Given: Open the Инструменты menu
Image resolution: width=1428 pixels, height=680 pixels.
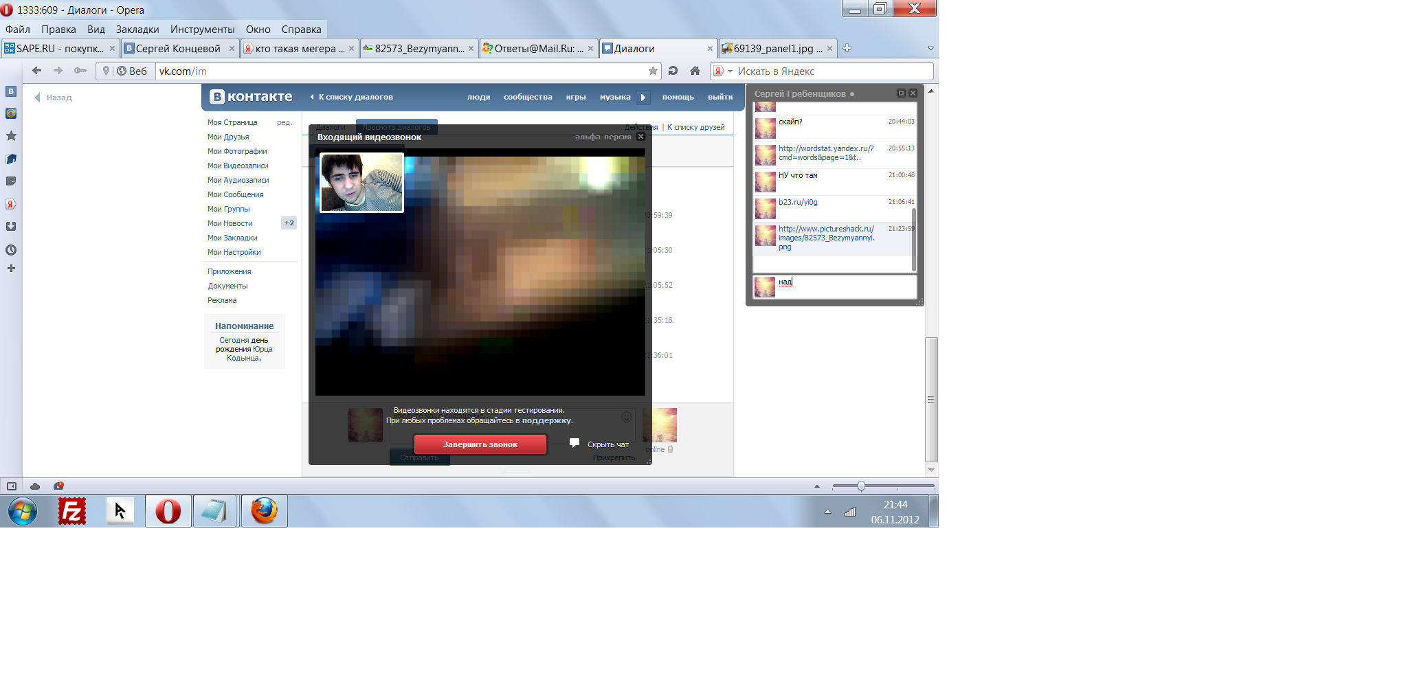Looking at the screenshot, I should pos(203,30).
